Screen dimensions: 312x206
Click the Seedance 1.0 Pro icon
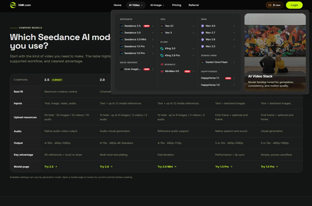[121, 53]
